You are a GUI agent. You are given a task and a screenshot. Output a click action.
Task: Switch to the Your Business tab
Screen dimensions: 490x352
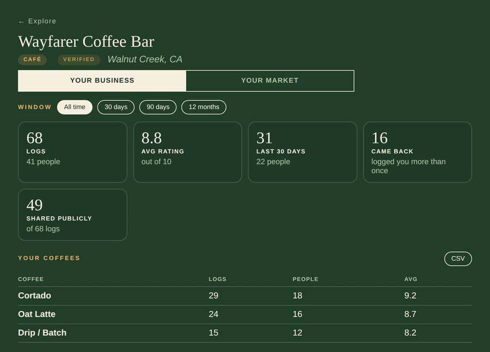(102, 81)
